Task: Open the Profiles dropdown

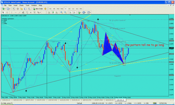Action: click(x=8, y=9)
